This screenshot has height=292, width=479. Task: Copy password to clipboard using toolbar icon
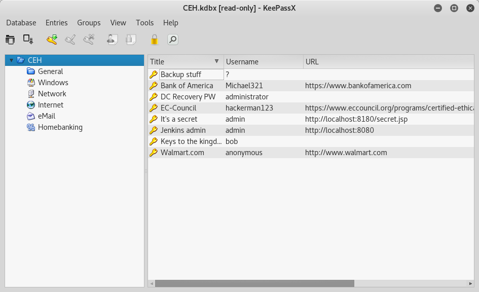click(x=131, y=40)
